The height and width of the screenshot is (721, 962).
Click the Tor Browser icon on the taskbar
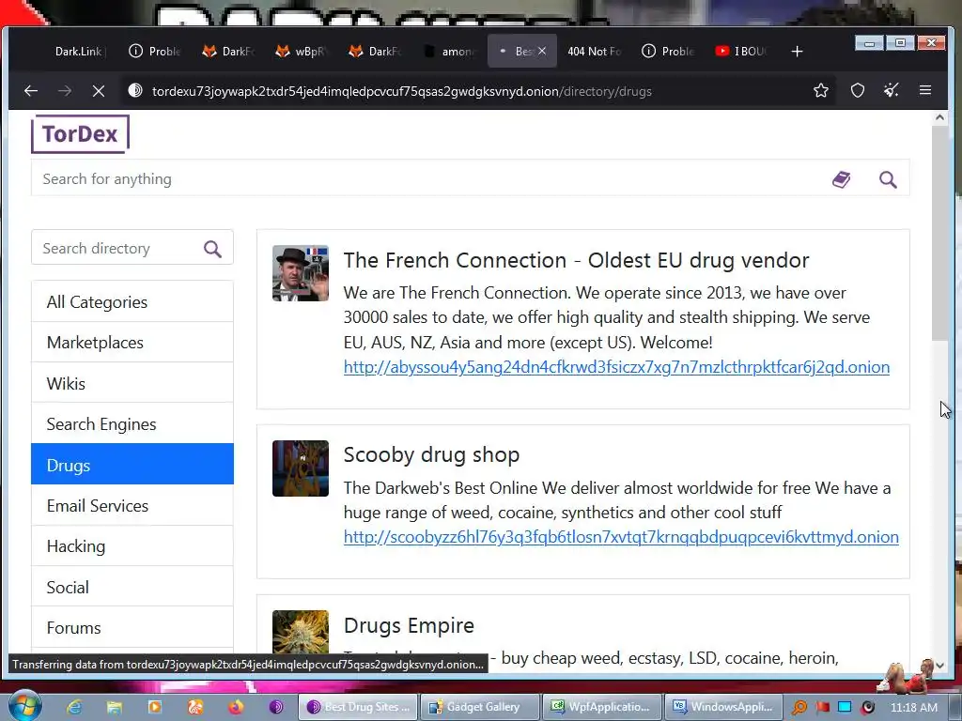pyautogui.click(x=276, y=707)
